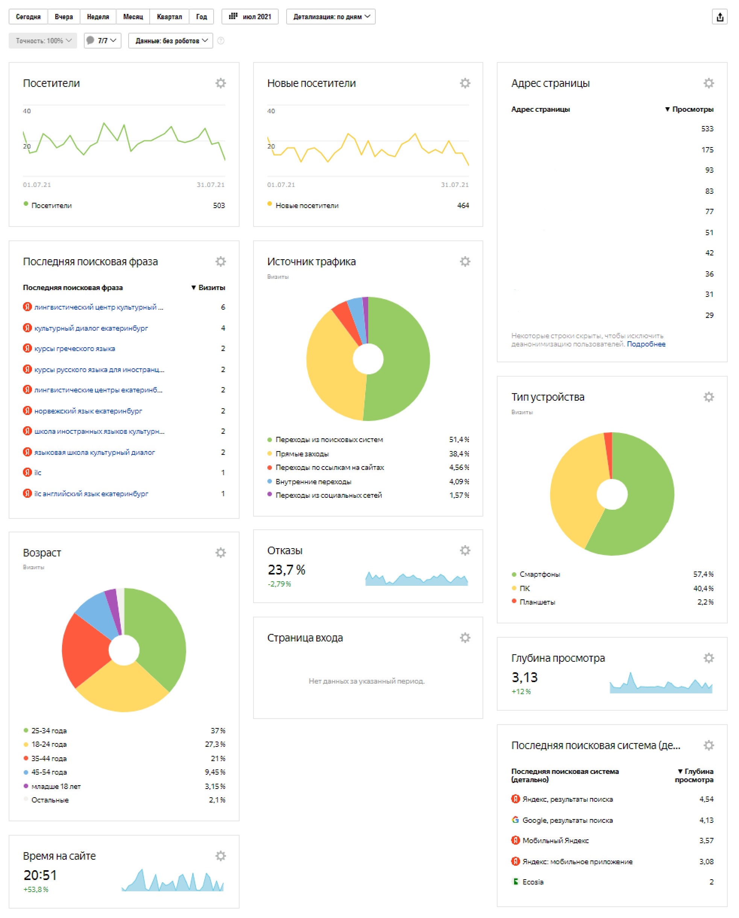Open phrase 'ilc английский язык екатеринбург'
The width and height of the screenshot is (739, 918).
tap(91, 494)
